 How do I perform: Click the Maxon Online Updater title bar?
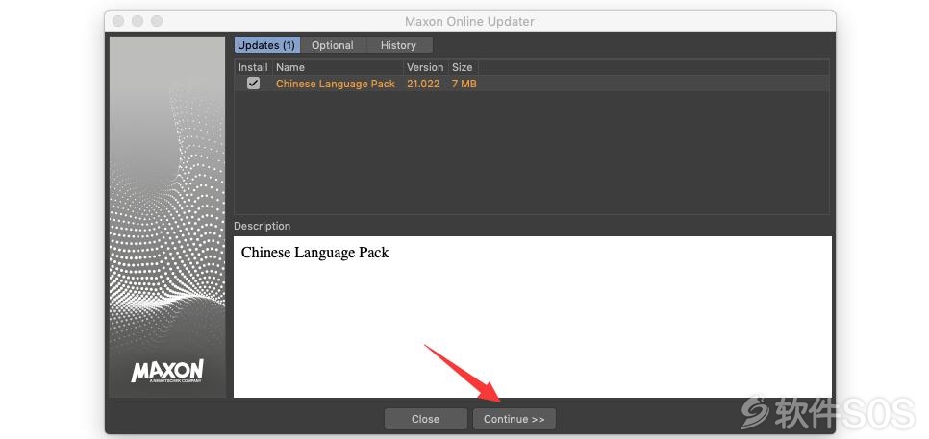click(470, 21)
